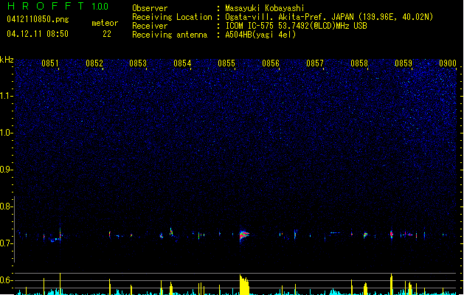Click the 0852 time marker
The height and width of the screenshot is (295, 464).
pyautogui.click(x=94, y=63)
